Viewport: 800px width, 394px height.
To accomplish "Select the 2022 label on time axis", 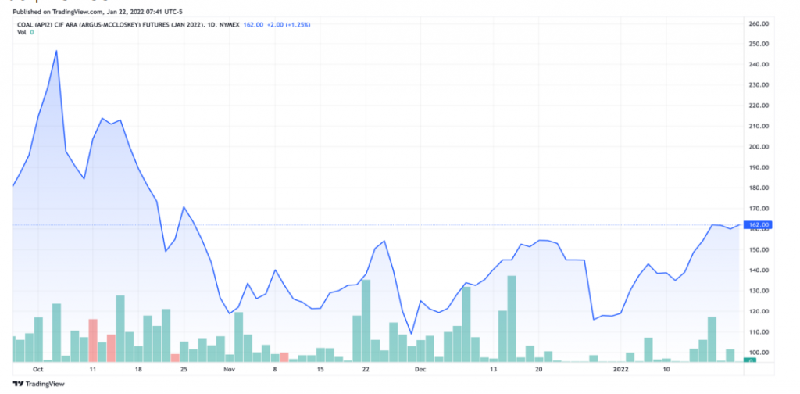I will [x=622, y=368].
